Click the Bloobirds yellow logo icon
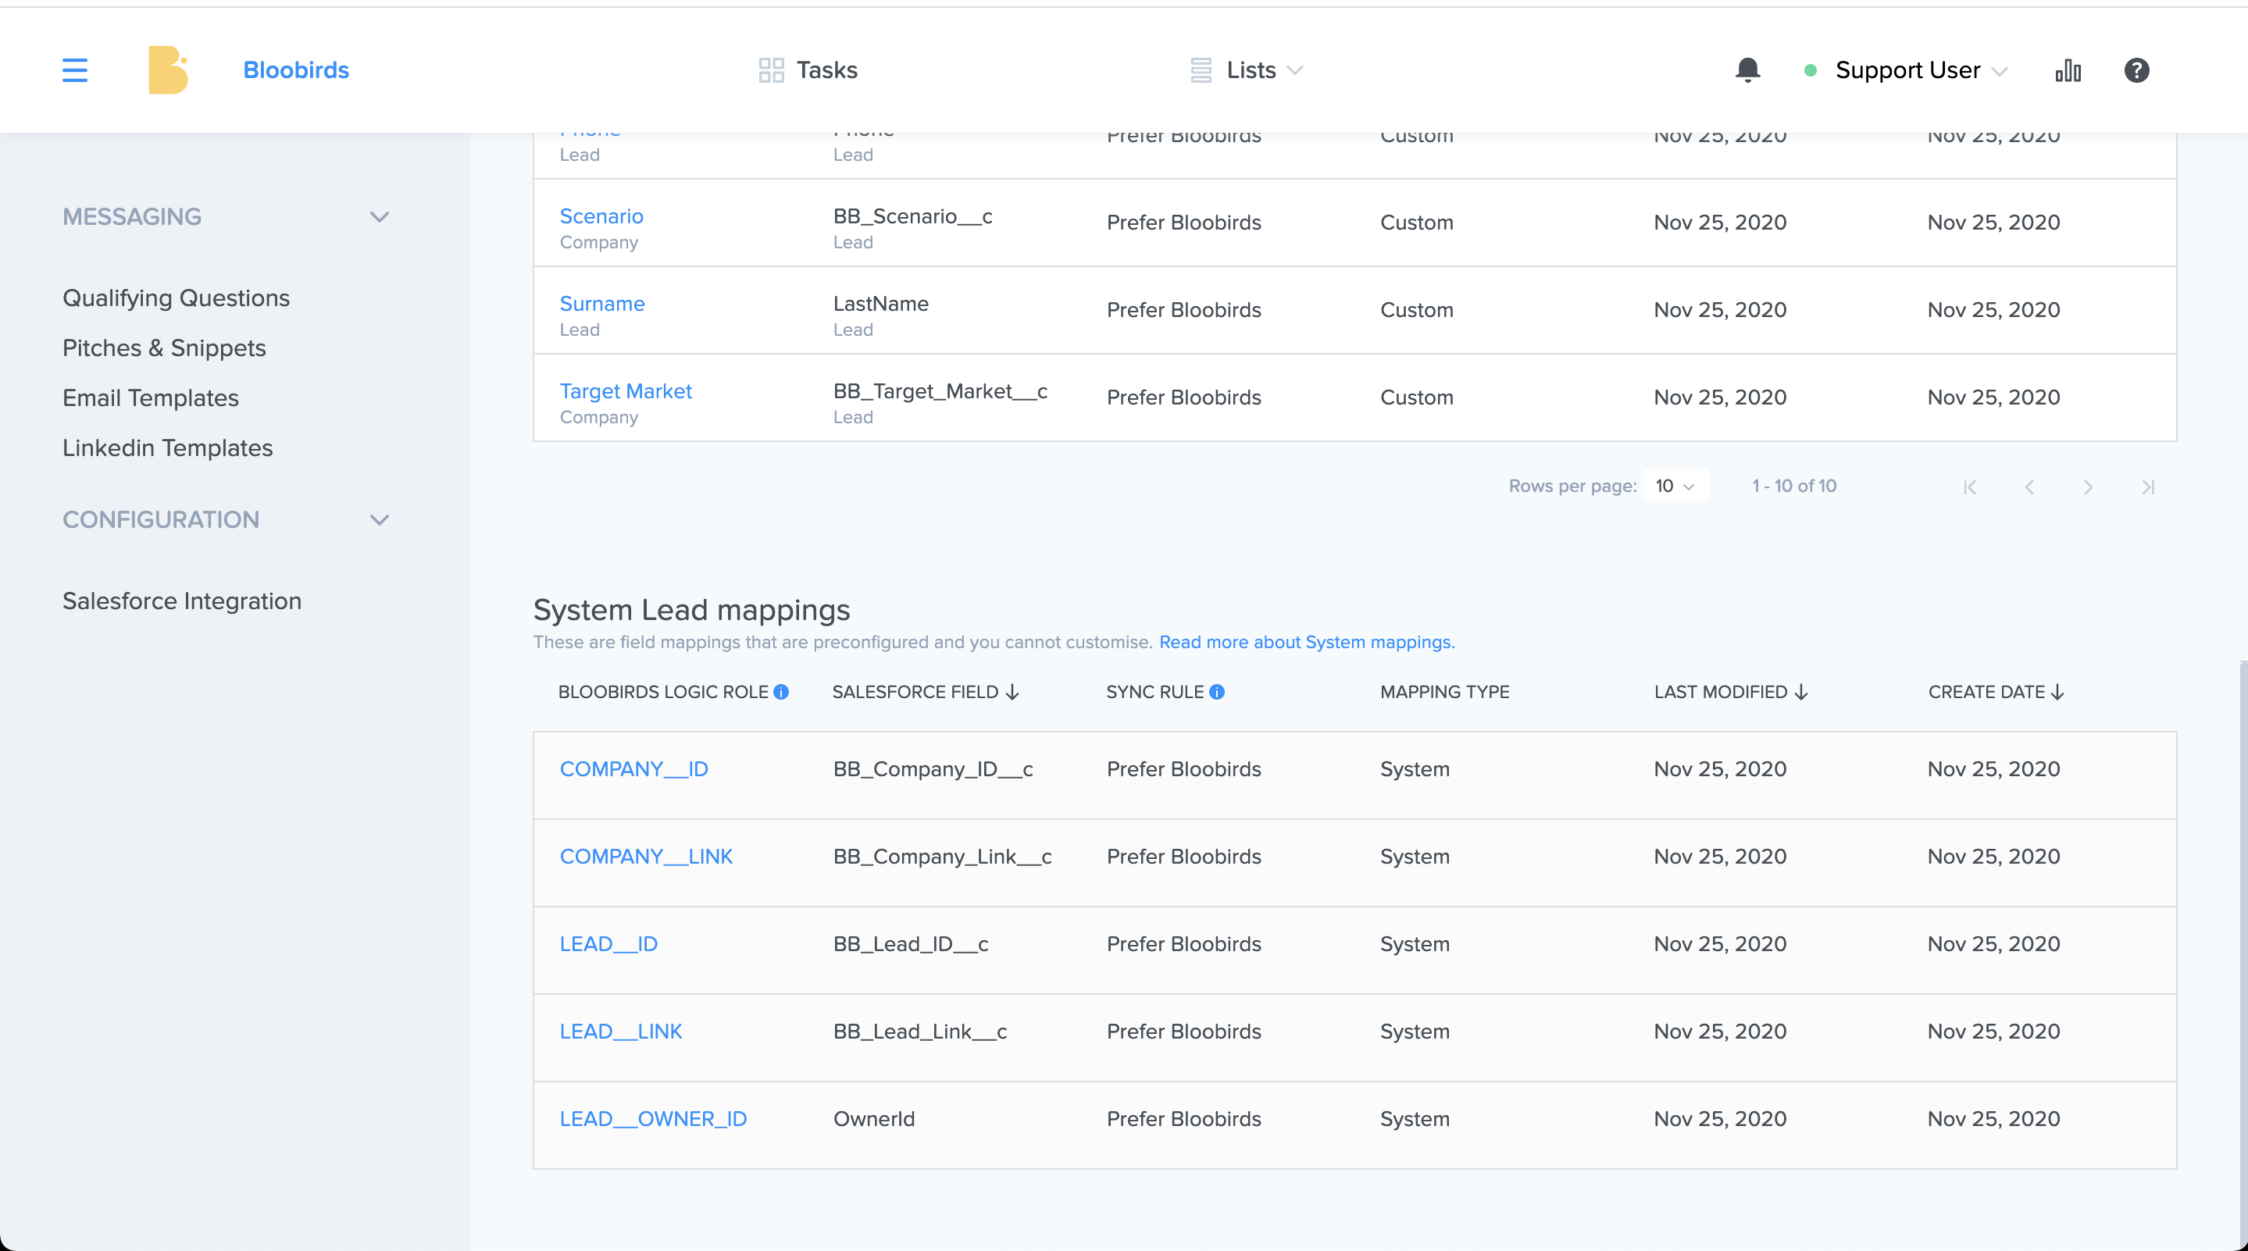The width and height of the screenshot is (2248, 1251). point(169,69)
